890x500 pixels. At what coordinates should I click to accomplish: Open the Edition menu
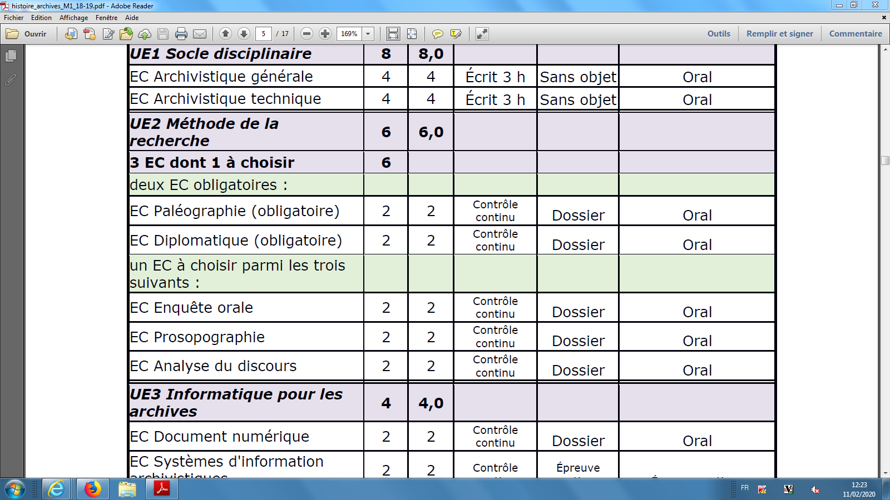[x=41, y=18]
